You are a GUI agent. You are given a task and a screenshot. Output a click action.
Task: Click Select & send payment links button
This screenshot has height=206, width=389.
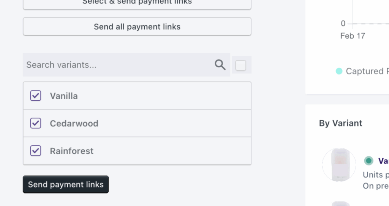click(x=137, y=3)
